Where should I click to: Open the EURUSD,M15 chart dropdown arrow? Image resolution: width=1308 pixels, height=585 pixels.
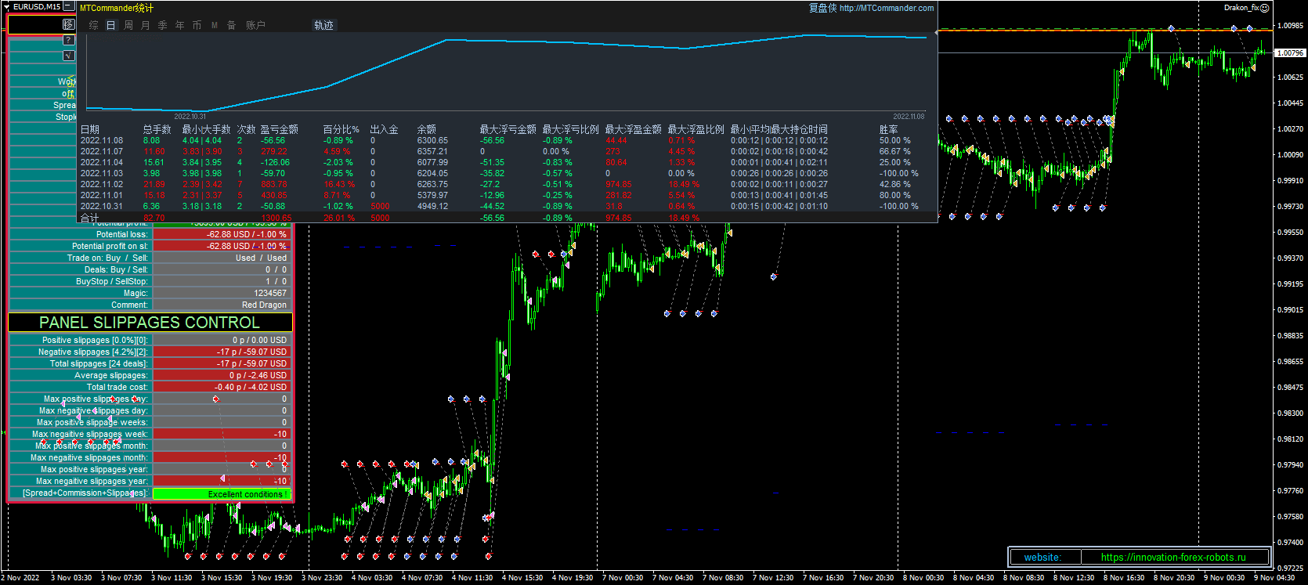click(7, 6)
